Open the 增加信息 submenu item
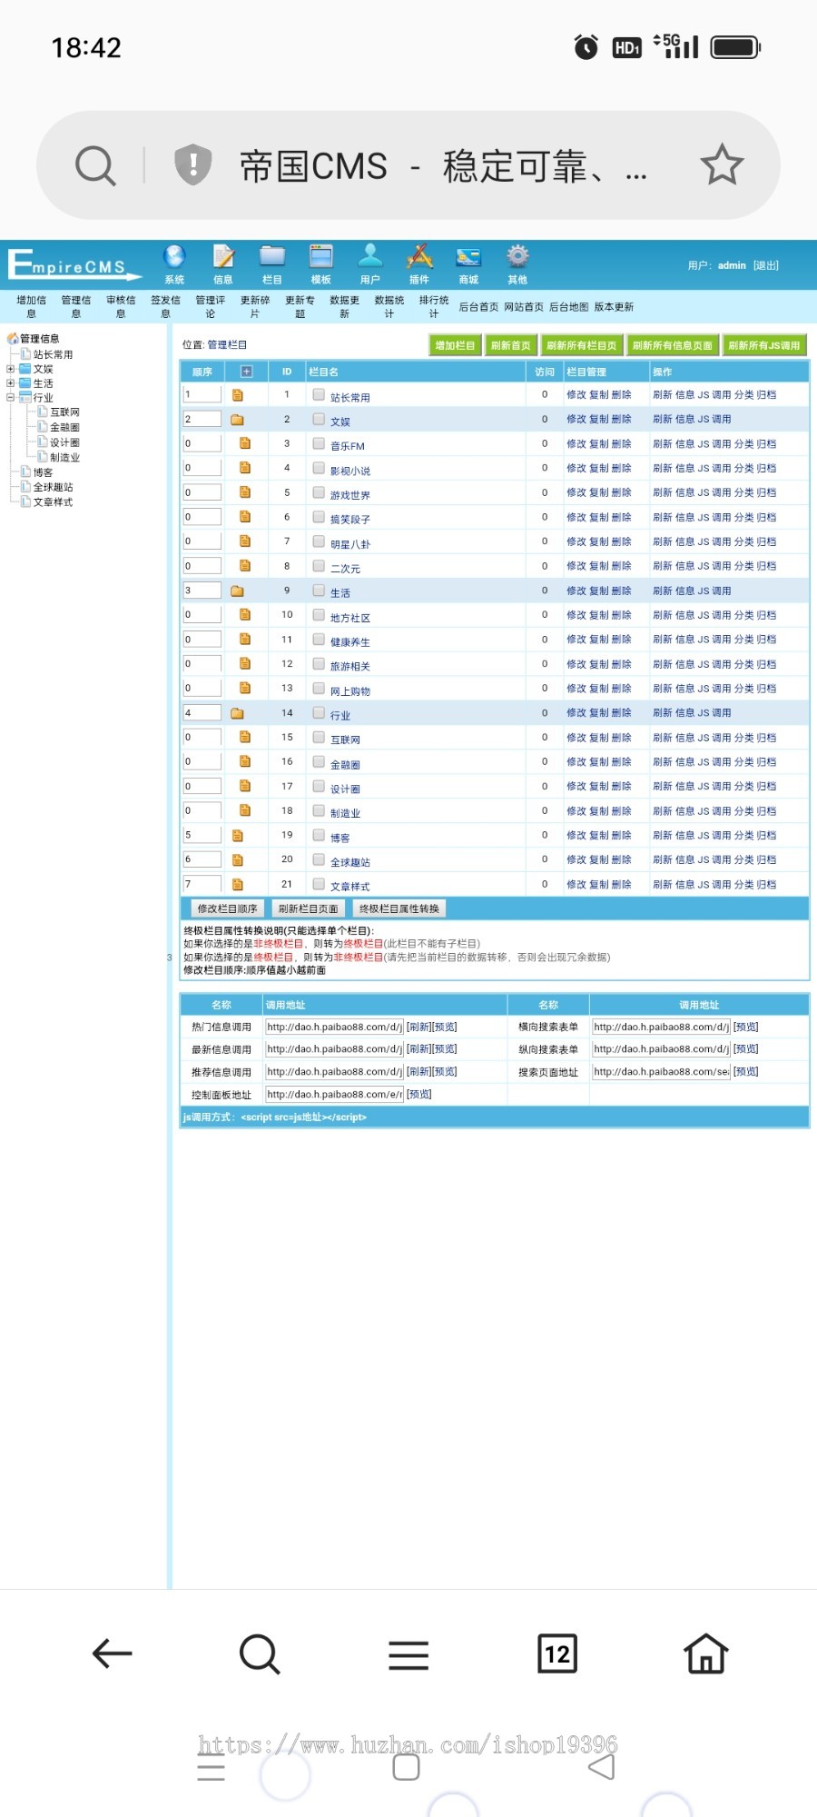The height and width of the screenshot is (1817, 817). click(x=31, y=306)
